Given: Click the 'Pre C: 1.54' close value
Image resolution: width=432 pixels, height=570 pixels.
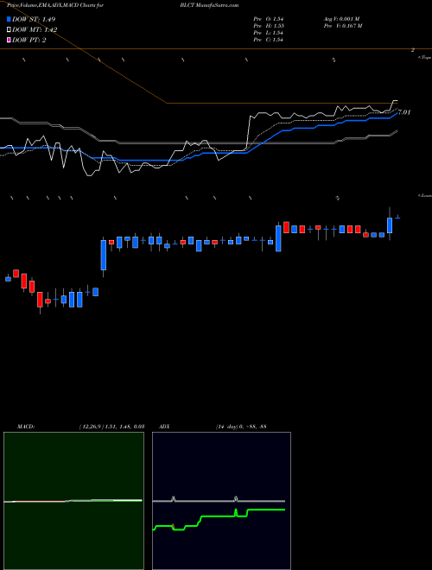Looking at the screenshot, I should point(269,40).
